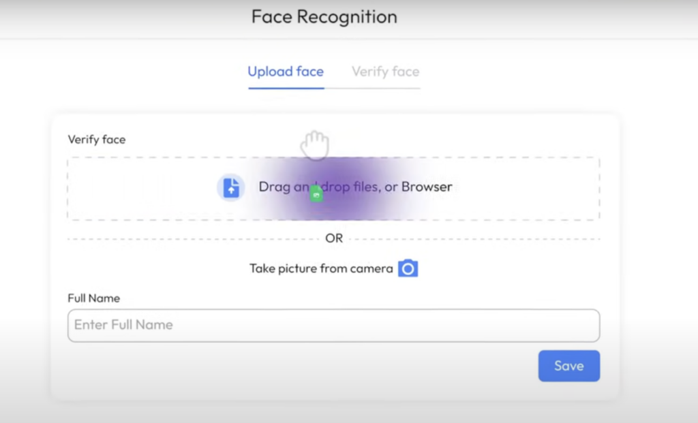The height and width of the screenshot is (423, 698).
Task: Click the blue file upload icon
Action: click(231, 187)
